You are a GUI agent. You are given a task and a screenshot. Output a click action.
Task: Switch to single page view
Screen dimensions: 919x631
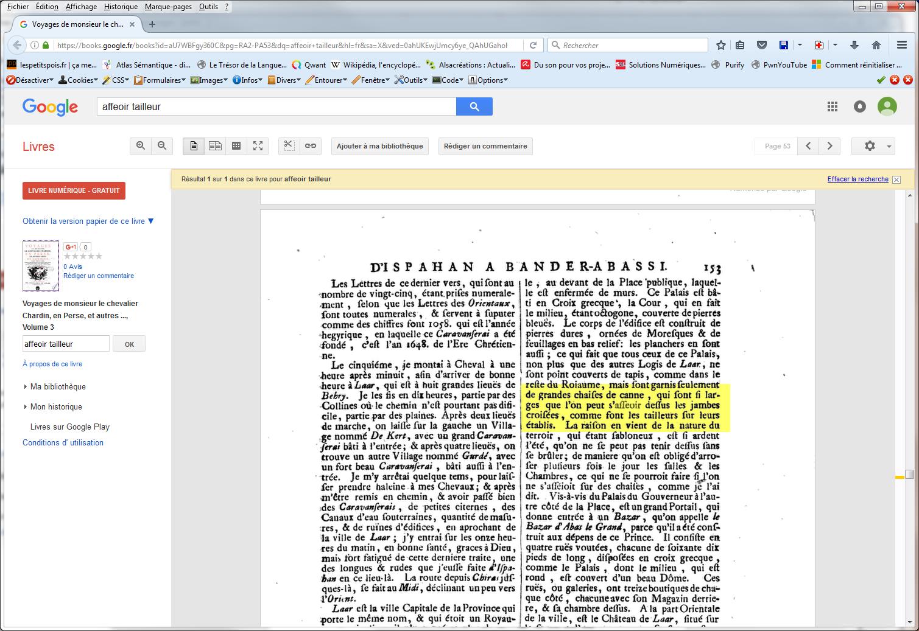[194, 146]
